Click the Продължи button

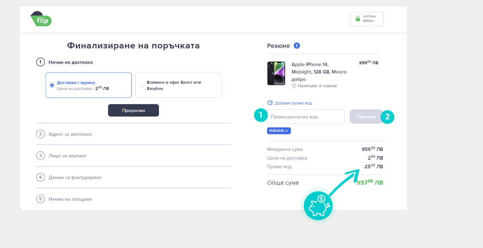(x=133, y=110)
